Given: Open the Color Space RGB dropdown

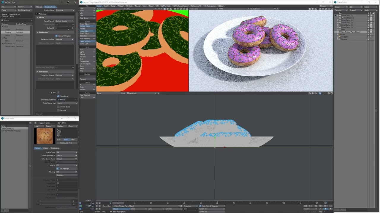Looking at the screenshot, I should pos(67,156).
